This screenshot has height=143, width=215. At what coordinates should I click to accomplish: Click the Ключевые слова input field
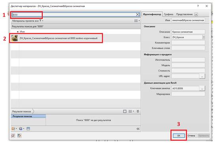188,48
